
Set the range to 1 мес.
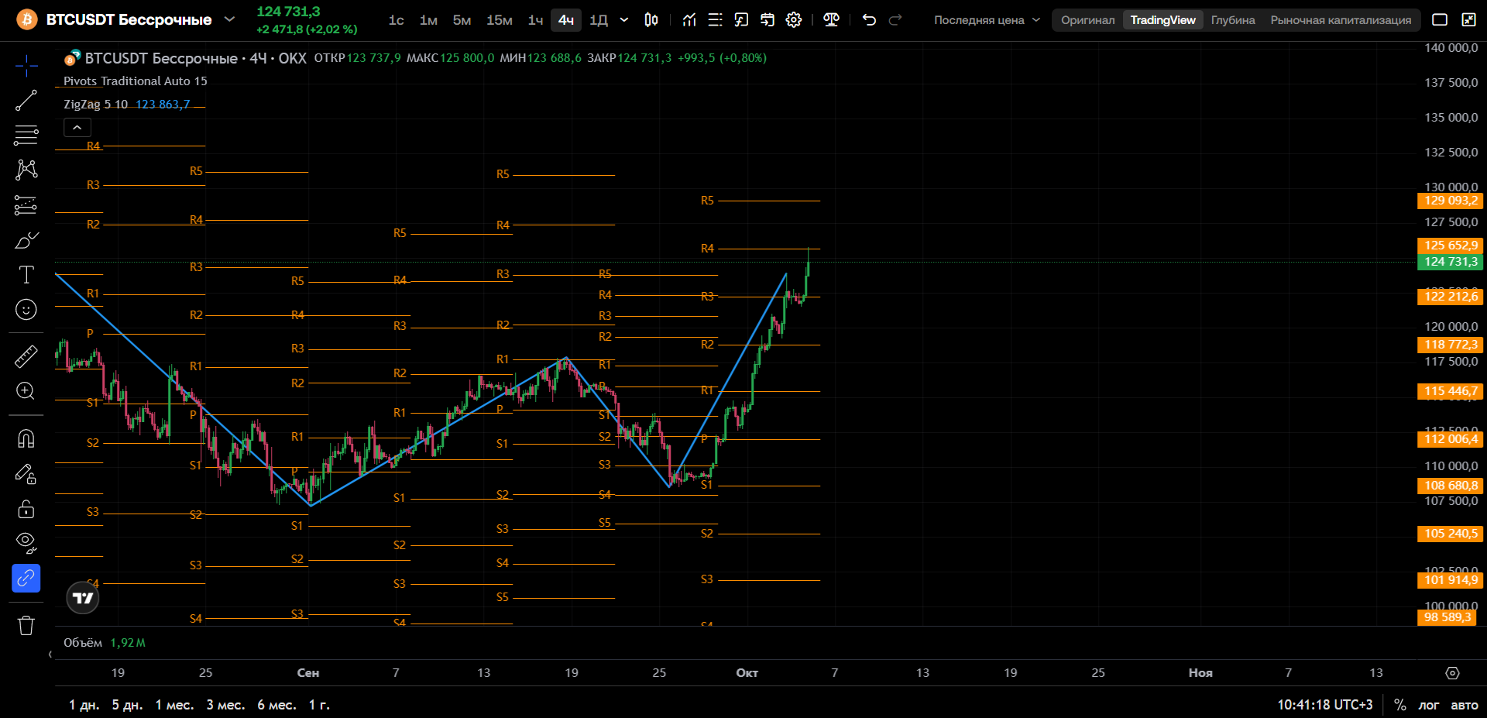pos(174,705)
